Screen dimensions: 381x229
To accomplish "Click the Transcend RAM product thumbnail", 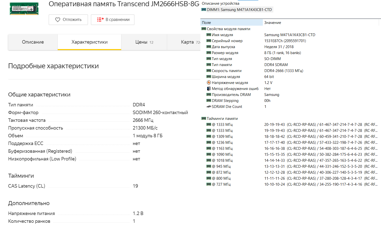I will [24, 9].
